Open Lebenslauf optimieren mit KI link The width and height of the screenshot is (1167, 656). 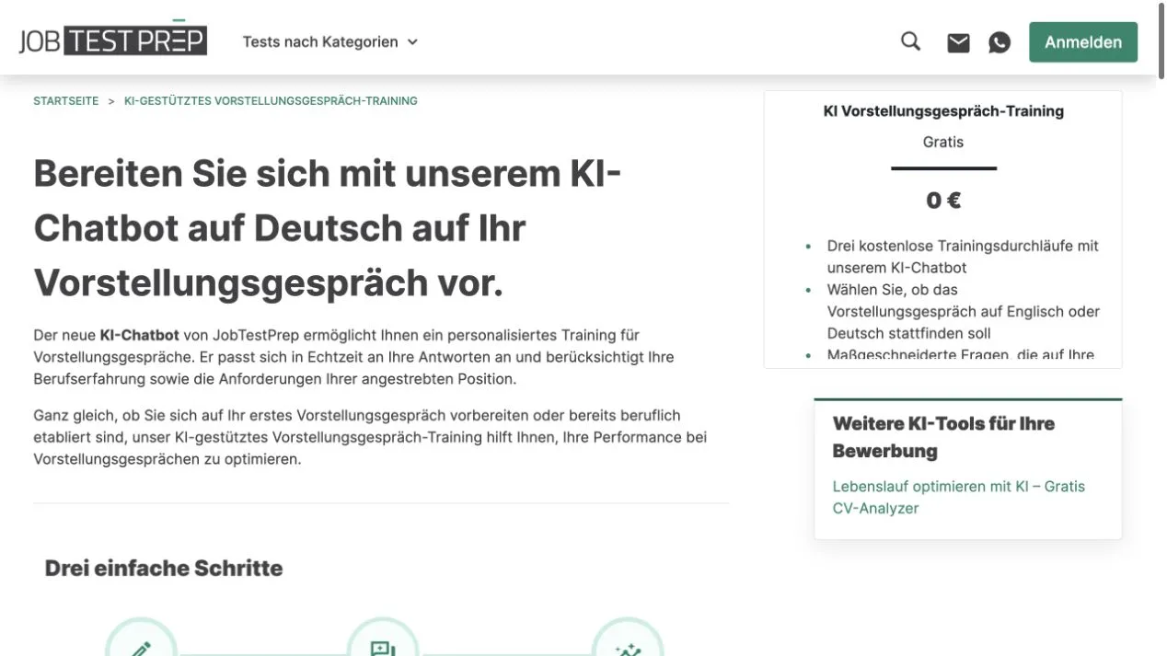point(959,497)
